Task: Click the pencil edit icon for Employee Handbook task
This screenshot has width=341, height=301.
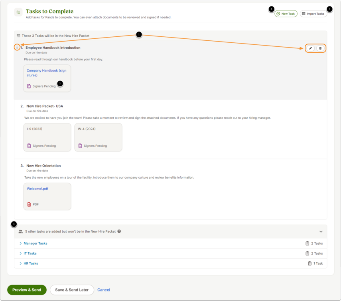Action: pyautogui.click(x=310, y=48)
